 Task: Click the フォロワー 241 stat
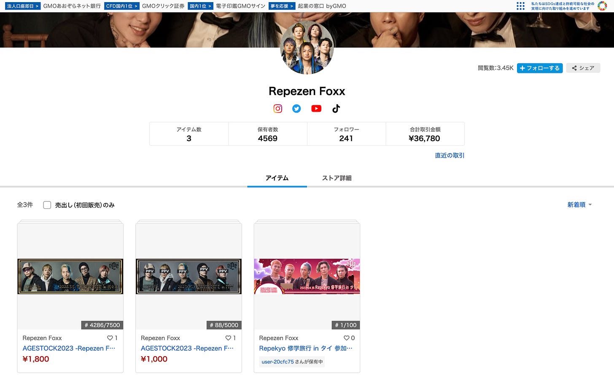346,134
